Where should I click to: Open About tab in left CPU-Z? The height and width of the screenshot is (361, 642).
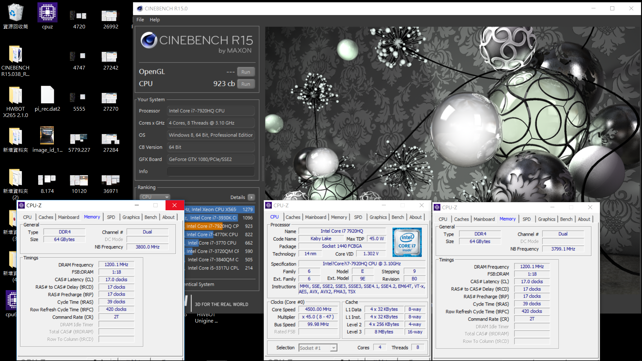click(168, 217)
